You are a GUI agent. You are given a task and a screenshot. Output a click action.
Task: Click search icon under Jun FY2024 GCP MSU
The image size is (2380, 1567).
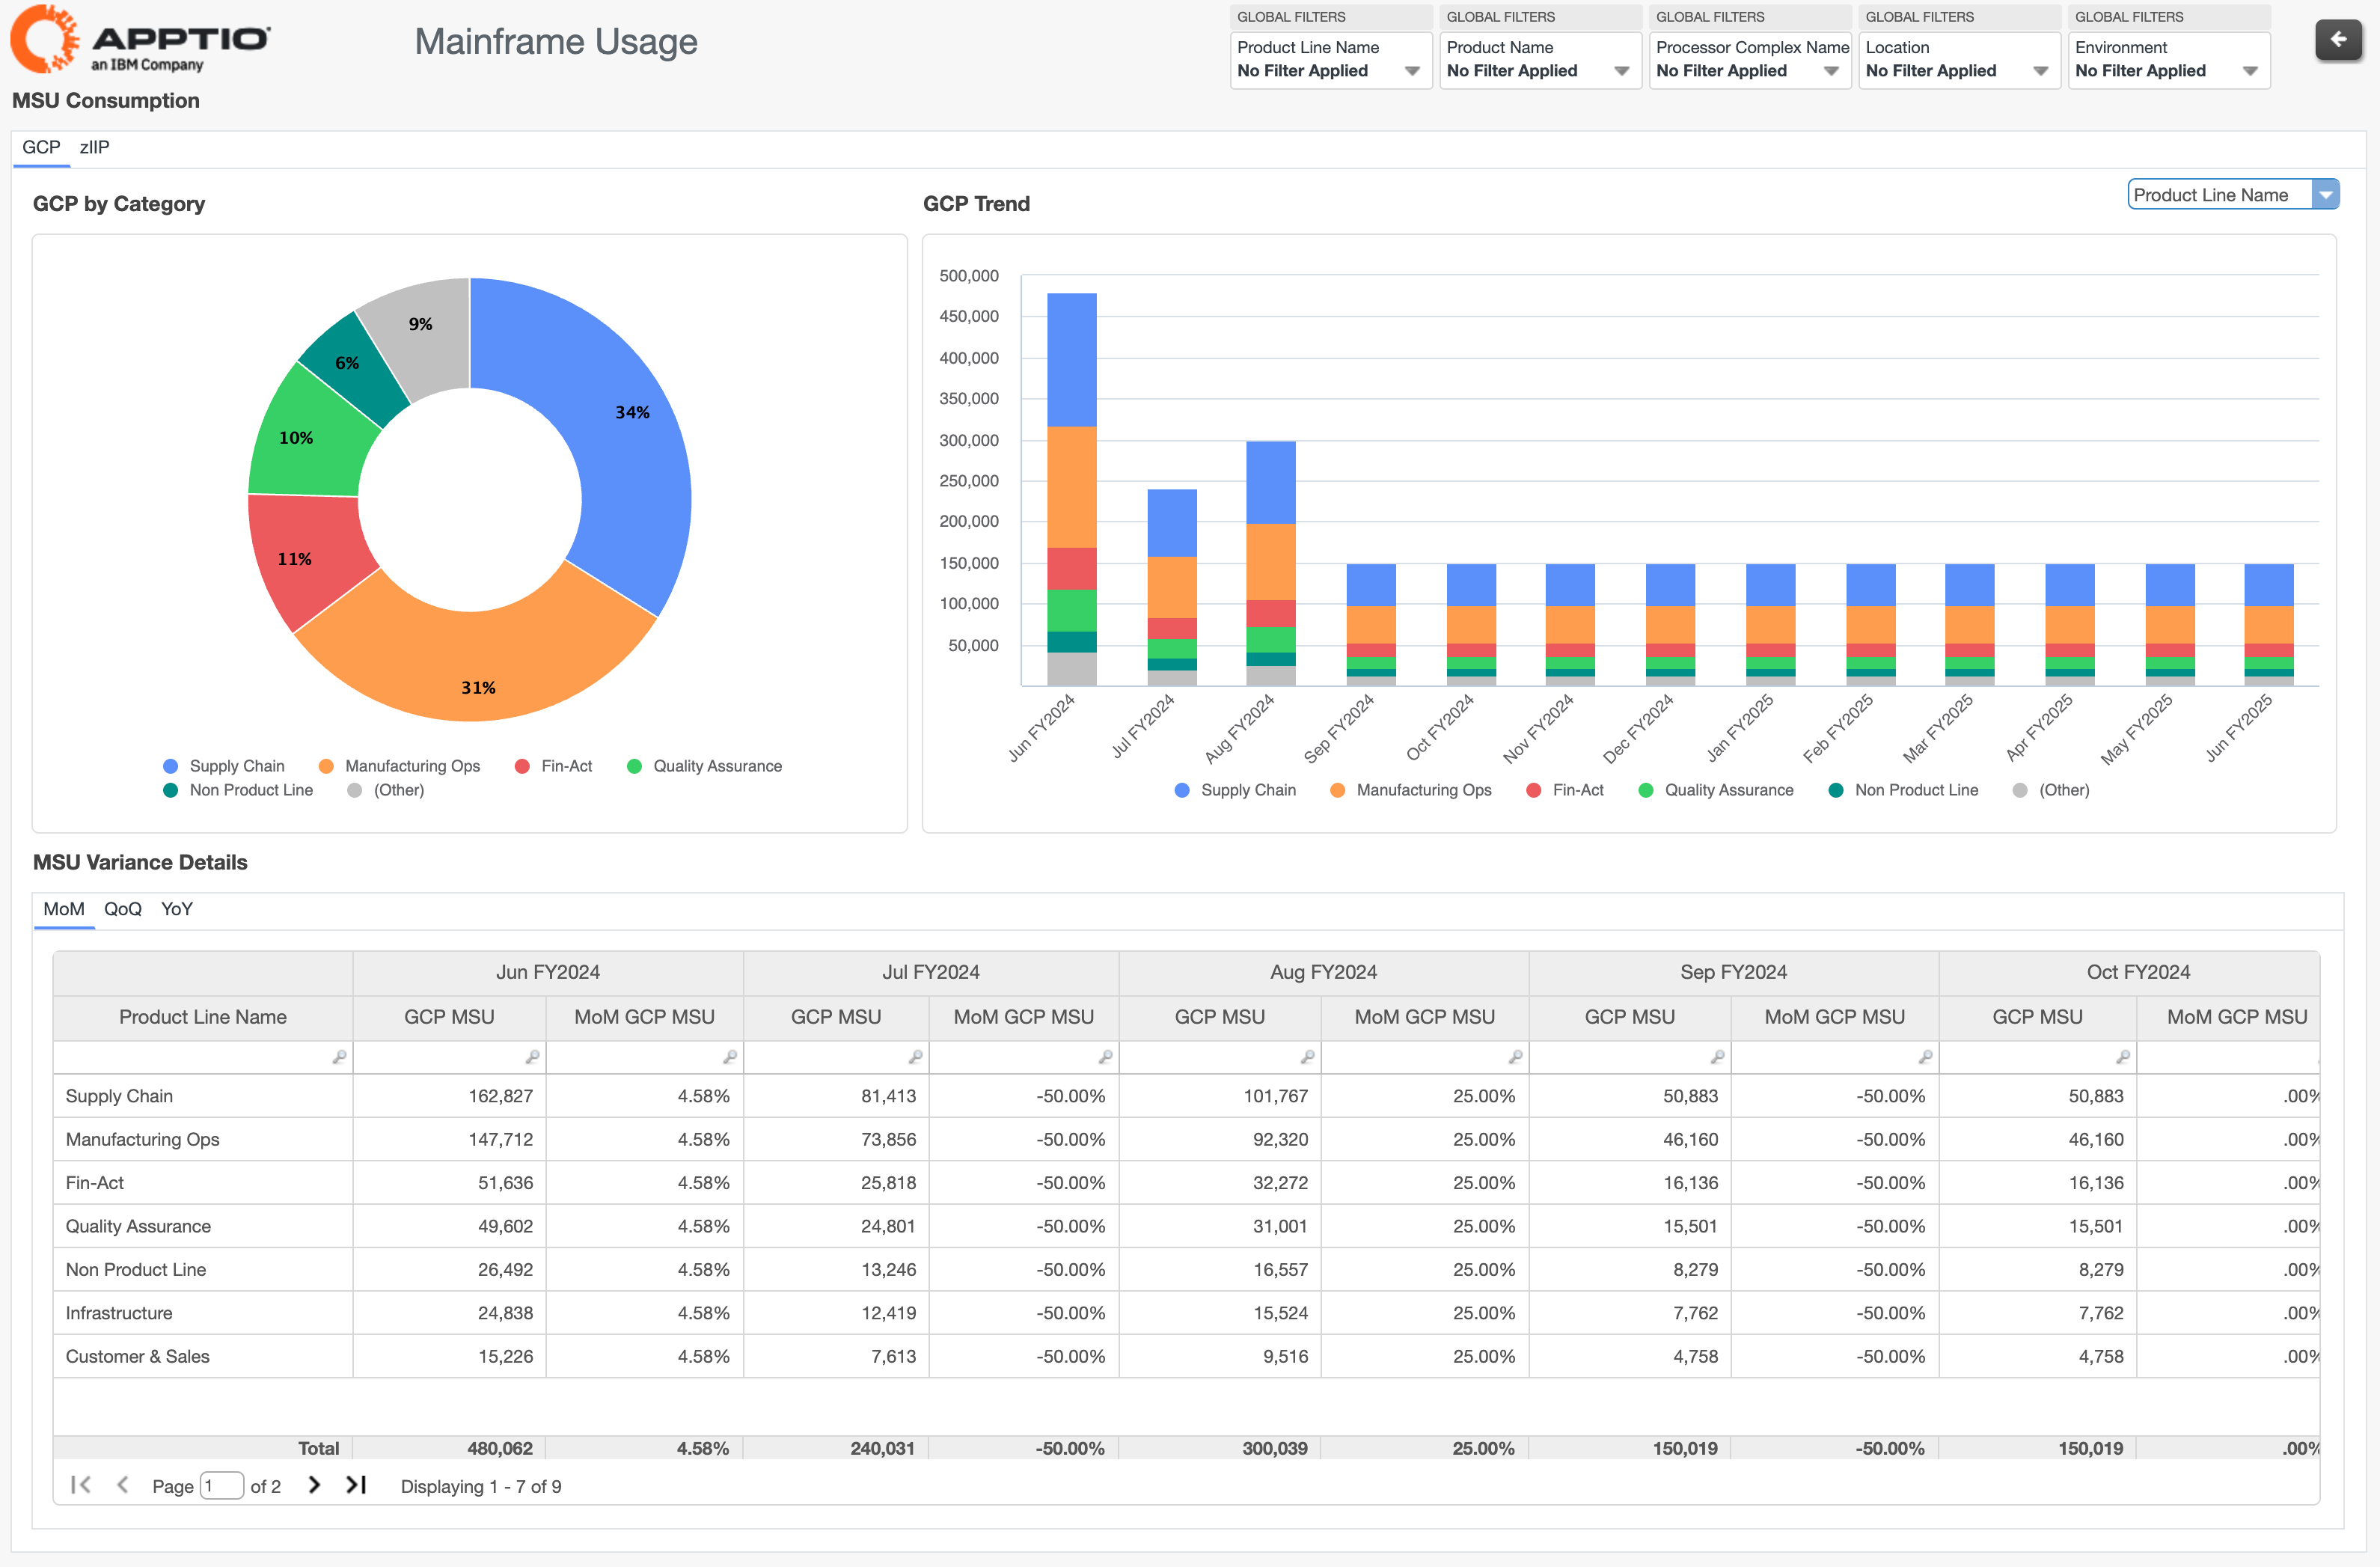(x=532, y=1057)
